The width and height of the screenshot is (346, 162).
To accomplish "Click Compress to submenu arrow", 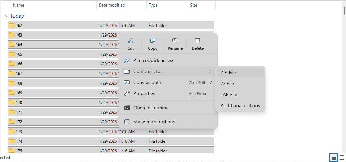I will coord(210,71).
